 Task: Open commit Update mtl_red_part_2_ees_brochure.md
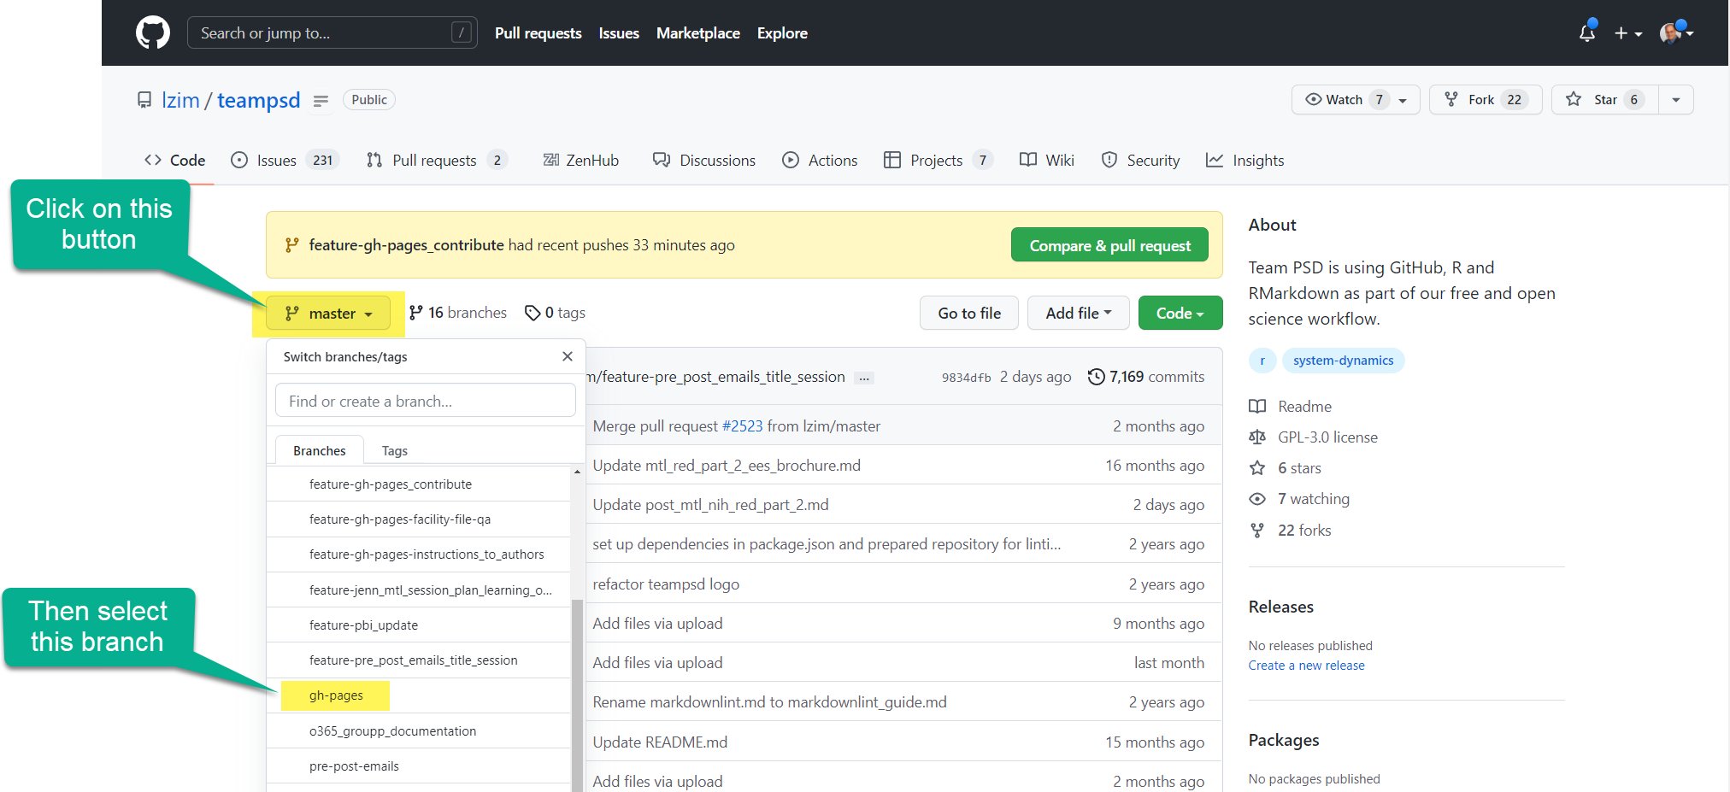tap(727, 466)
